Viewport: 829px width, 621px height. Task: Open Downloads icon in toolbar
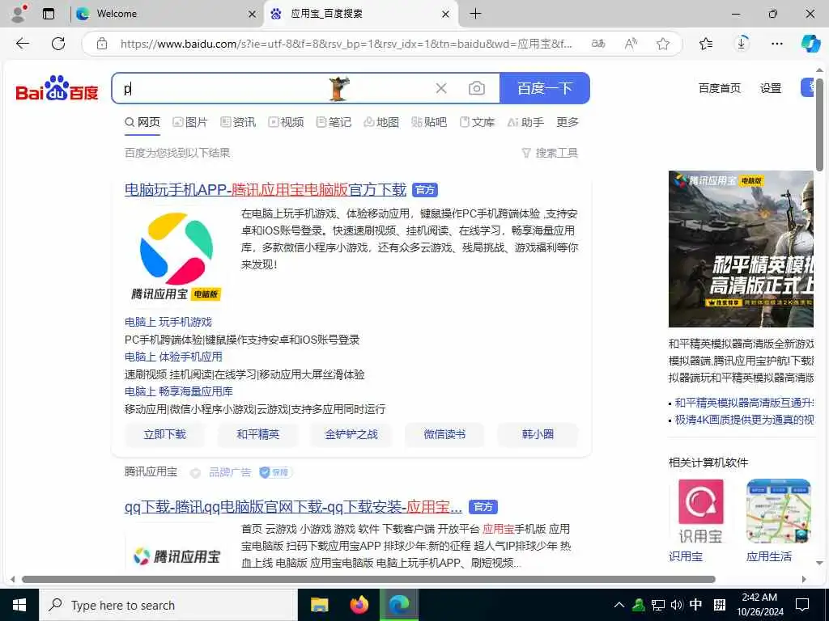point(742,44)
